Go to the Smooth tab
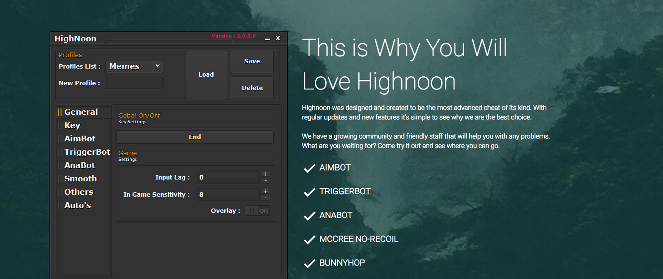The height and width of the screenshot is (279, 663). click(x=84, y=179)
